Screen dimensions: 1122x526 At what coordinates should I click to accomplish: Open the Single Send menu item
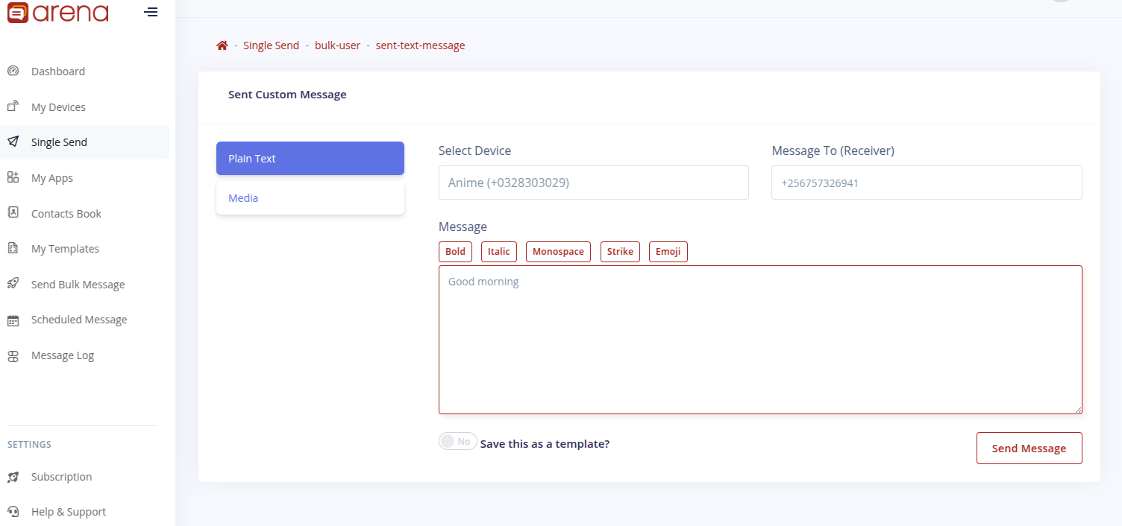[84, 142]
